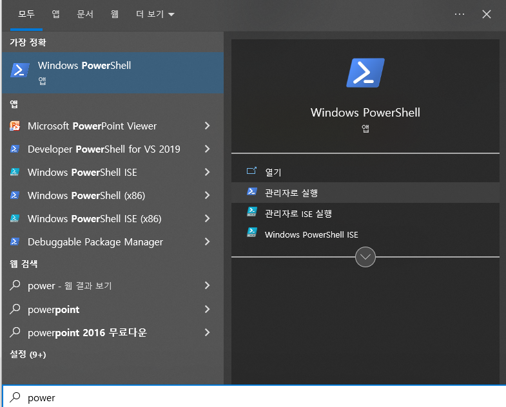This screenshot has width=506, height=407.
Task: Select 'Windows PowerShell ISE' apps list text
Action: coord(83,172)
